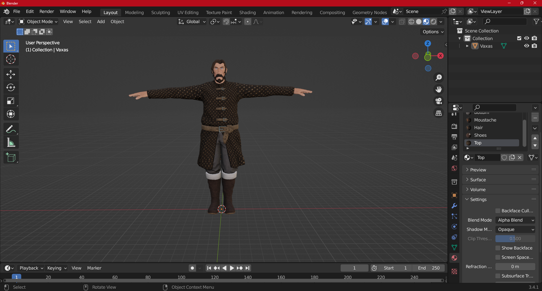
Task: Open the Blend Mode Alpha Blend dropdown
Action: pos(515,220)
